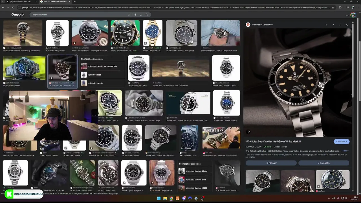361x203 pixels.
Task: Click the address bar URL
Action: click(x=175, y=7)
